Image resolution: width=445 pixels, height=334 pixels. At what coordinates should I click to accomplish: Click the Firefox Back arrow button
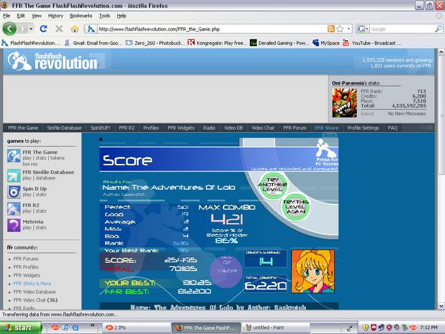tap(9, 28)
